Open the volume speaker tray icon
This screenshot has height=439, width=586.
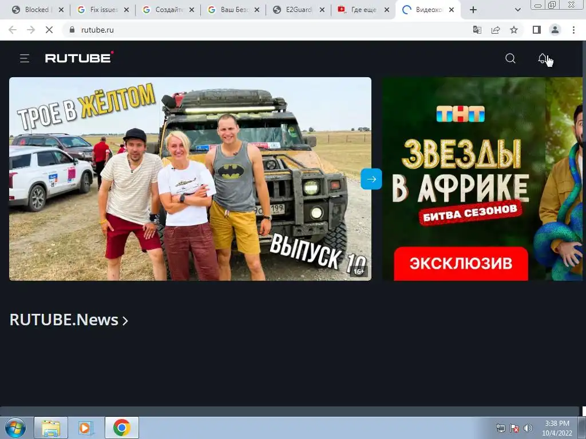click(528, 428)
